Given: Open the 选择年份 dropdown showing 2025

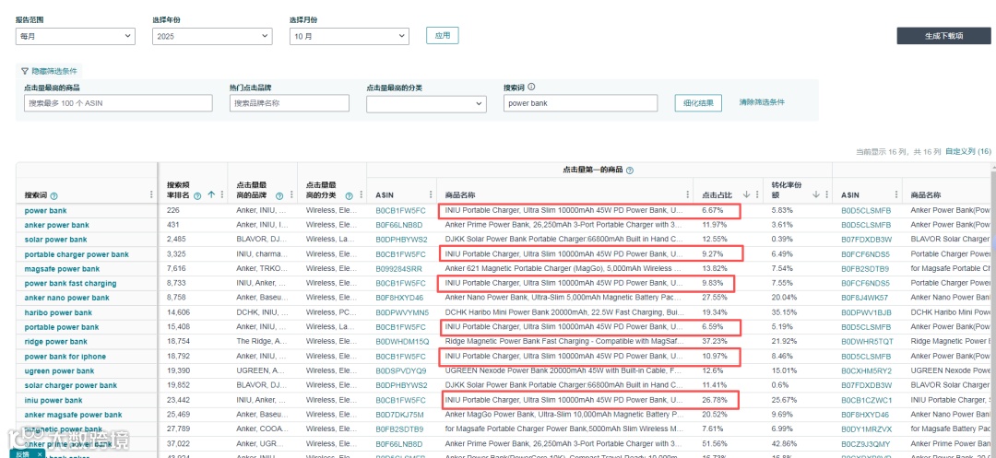Looking at the screenshot, I should click(x=212, y=36).
